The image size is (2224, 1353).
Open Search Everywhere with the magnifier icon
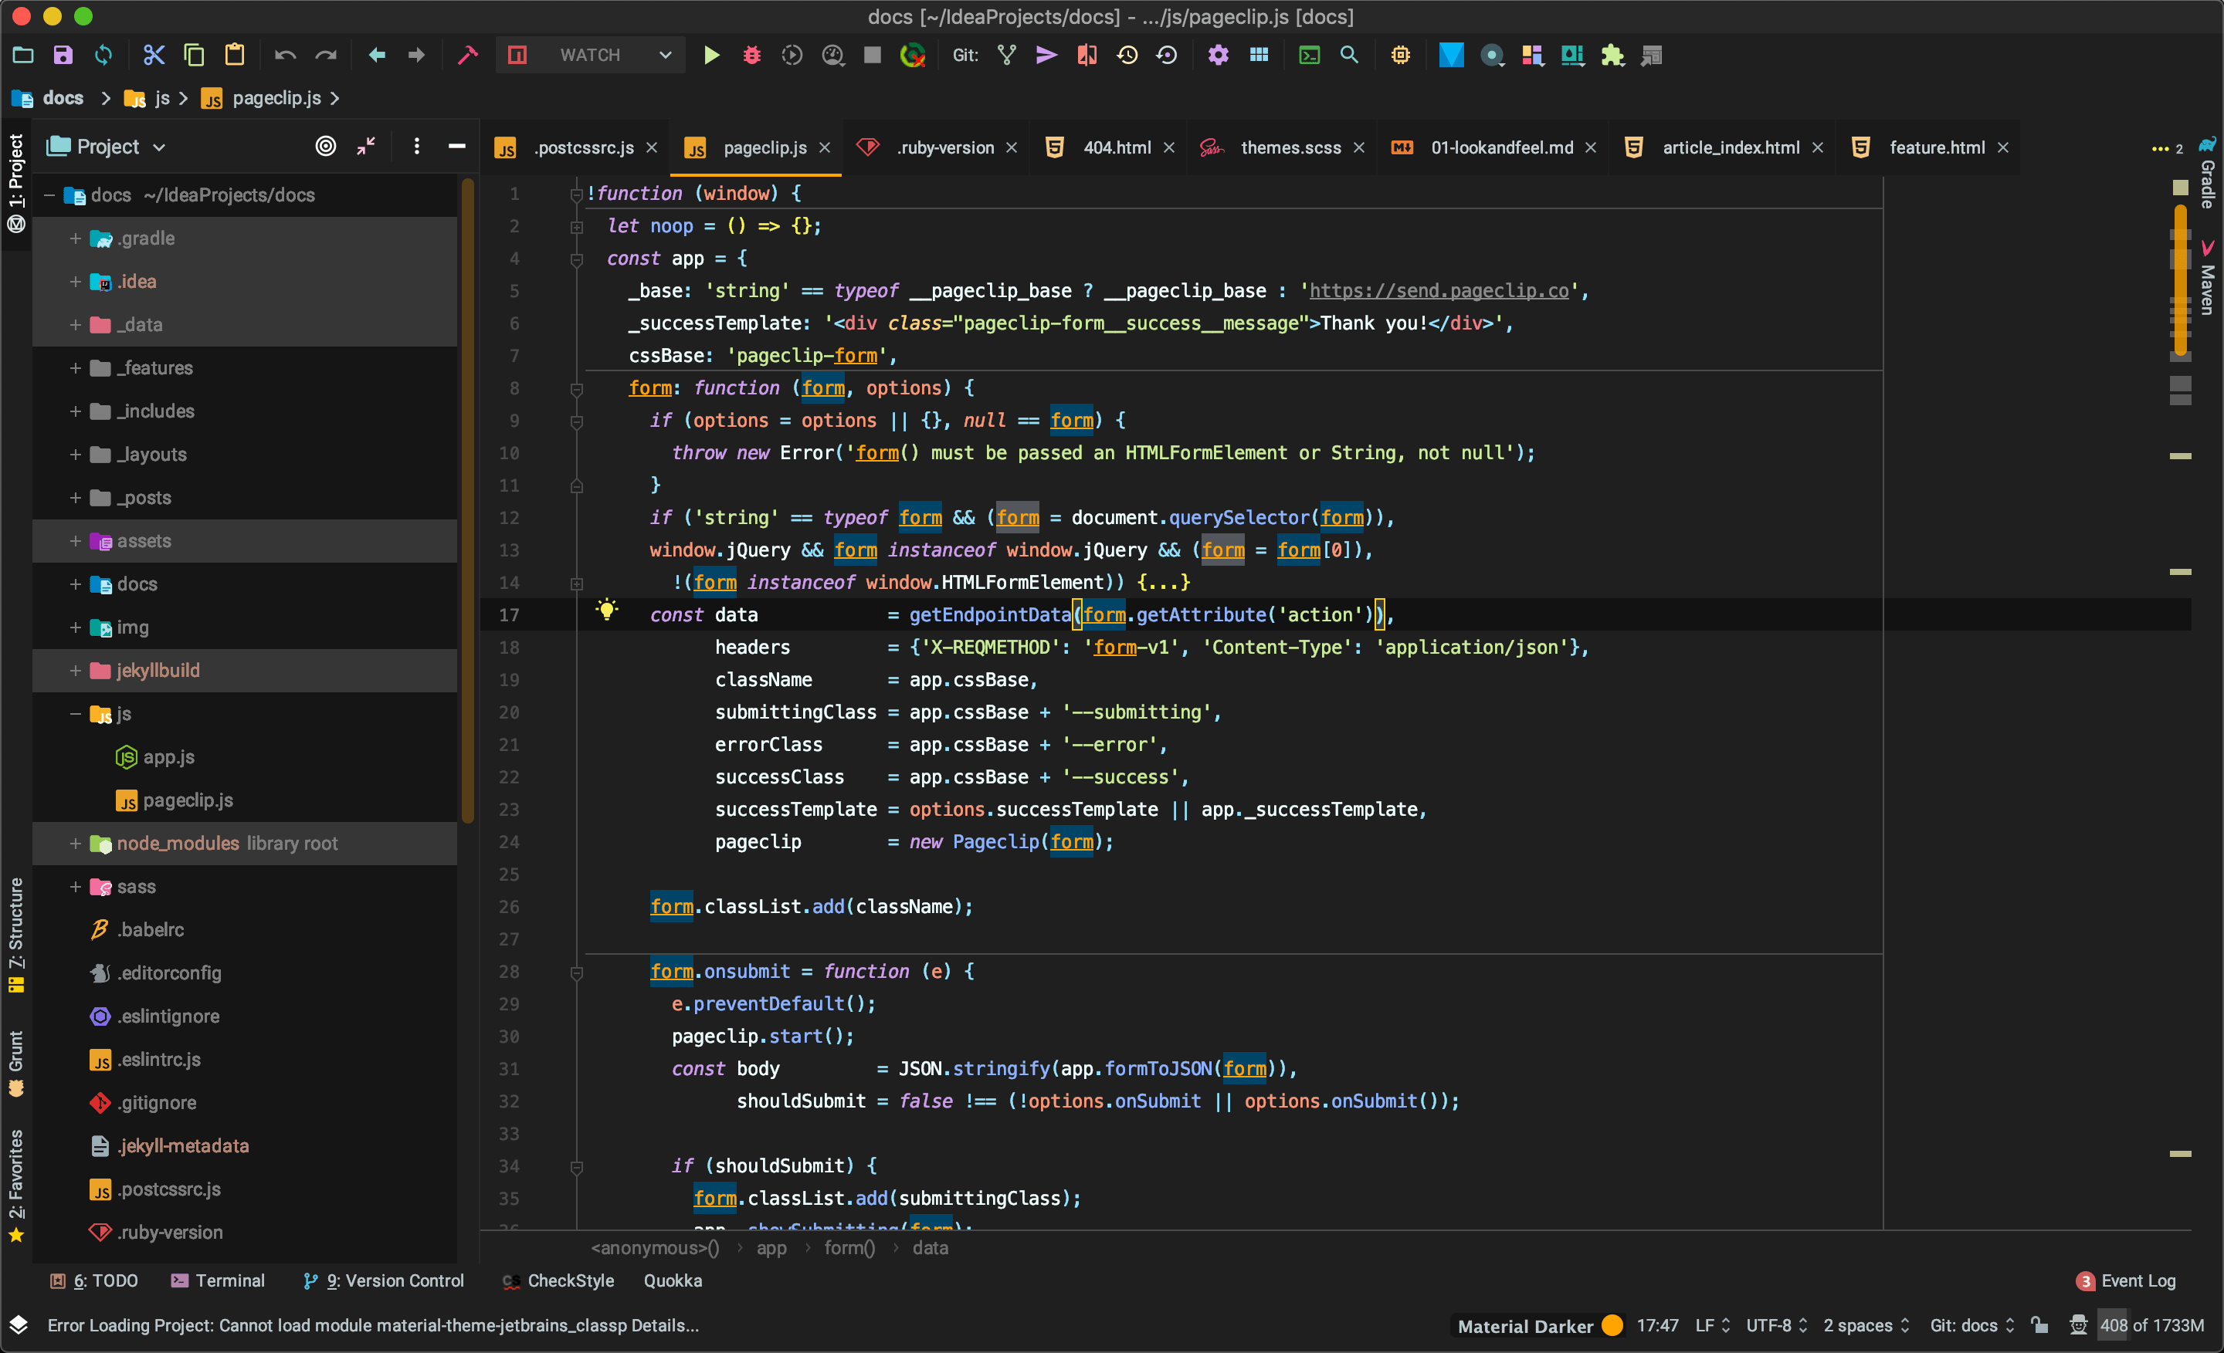coord(1349,55)
